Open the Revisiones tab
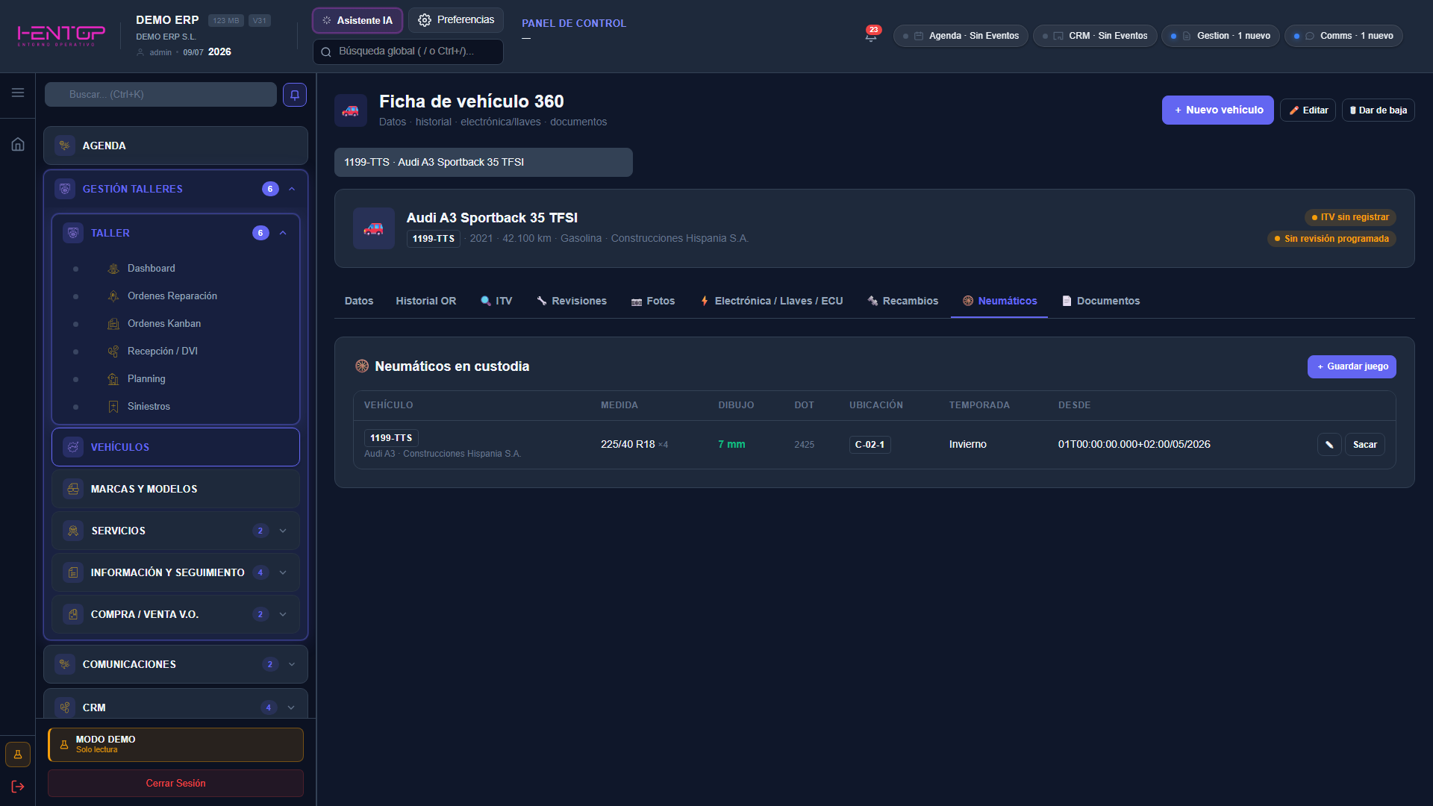1433x806 pixels. point(572,301)
